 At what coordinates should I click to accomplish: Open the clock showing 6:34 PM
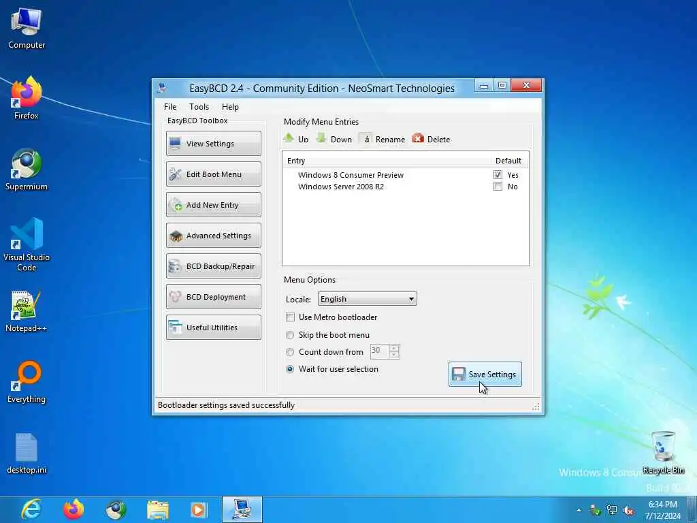pyautogui.click(x=663, y=510)
